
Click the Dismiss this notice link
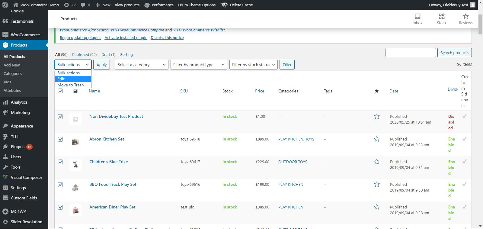click(x=167, y=38)
